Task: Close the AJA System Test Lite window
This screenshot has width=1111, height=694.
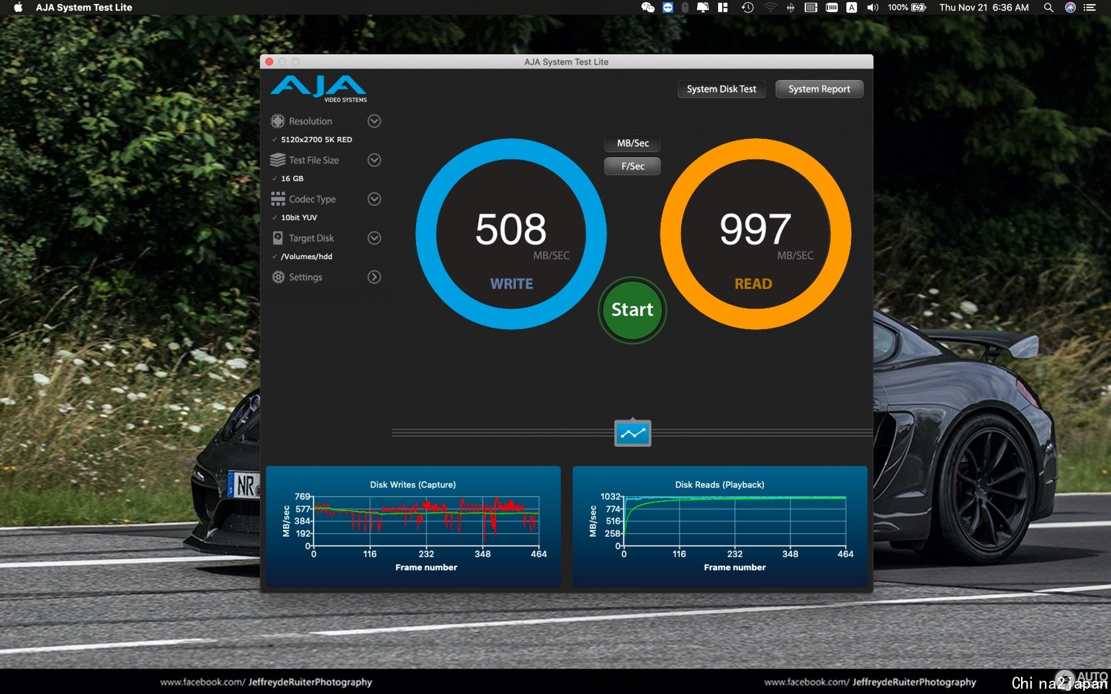Action: [x=269, y=61]
